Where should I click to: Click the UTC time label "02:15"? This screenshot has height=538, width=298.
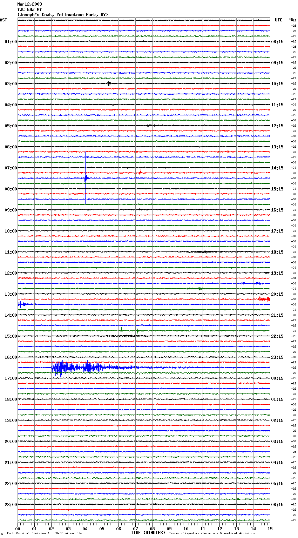277,421
